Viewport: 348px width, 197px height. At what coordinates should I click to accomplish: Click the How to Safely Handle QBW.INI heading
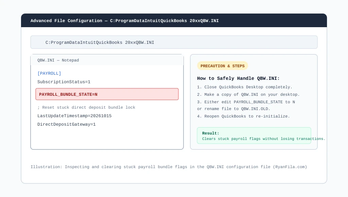point(238,78)
